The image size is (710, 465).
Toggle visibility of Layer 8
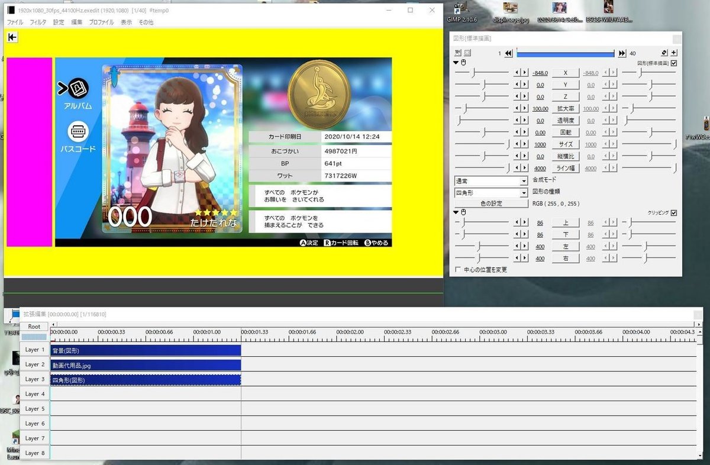35,453
